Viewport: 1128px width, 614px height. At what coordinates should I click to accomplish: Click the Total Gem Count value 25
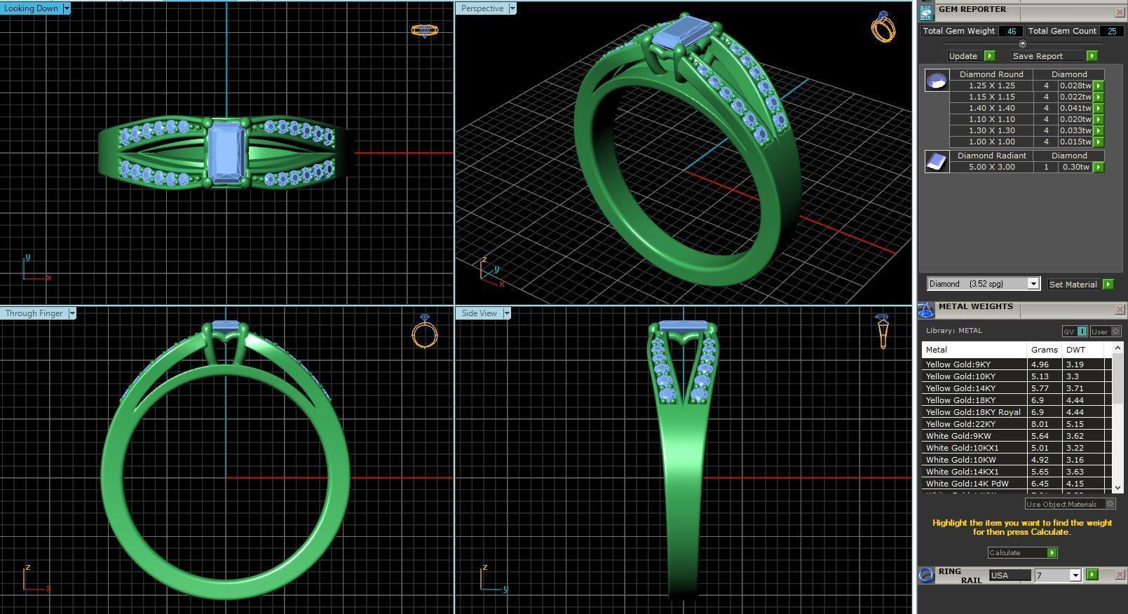pos(1111,31)
